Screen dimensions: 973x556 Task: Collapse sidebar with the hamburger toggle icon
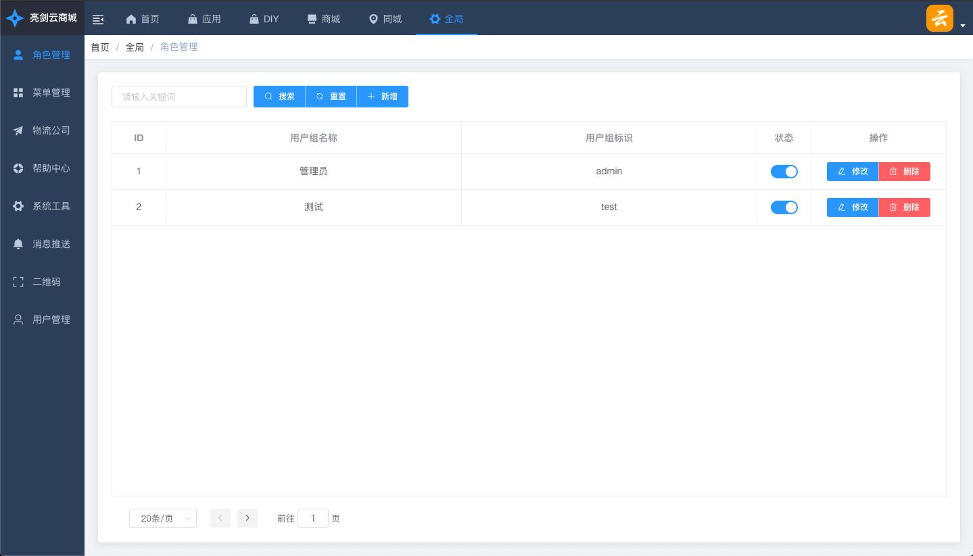point(98,20)
